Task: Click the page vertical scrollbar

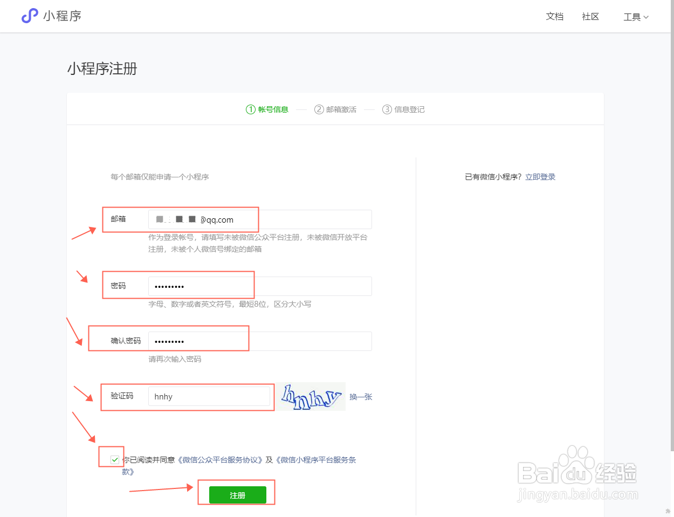Action: [x=672, y=226]
